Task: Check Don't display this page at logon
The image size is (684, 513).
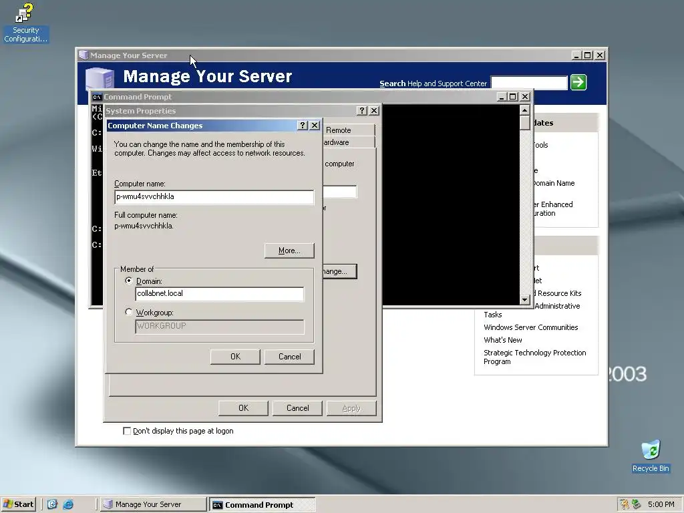Action: pos(127,431)
